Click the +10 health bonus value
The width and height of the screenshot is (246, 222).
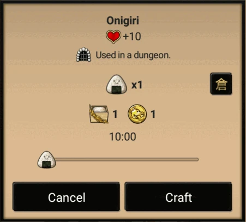click(x=132, y=37)
